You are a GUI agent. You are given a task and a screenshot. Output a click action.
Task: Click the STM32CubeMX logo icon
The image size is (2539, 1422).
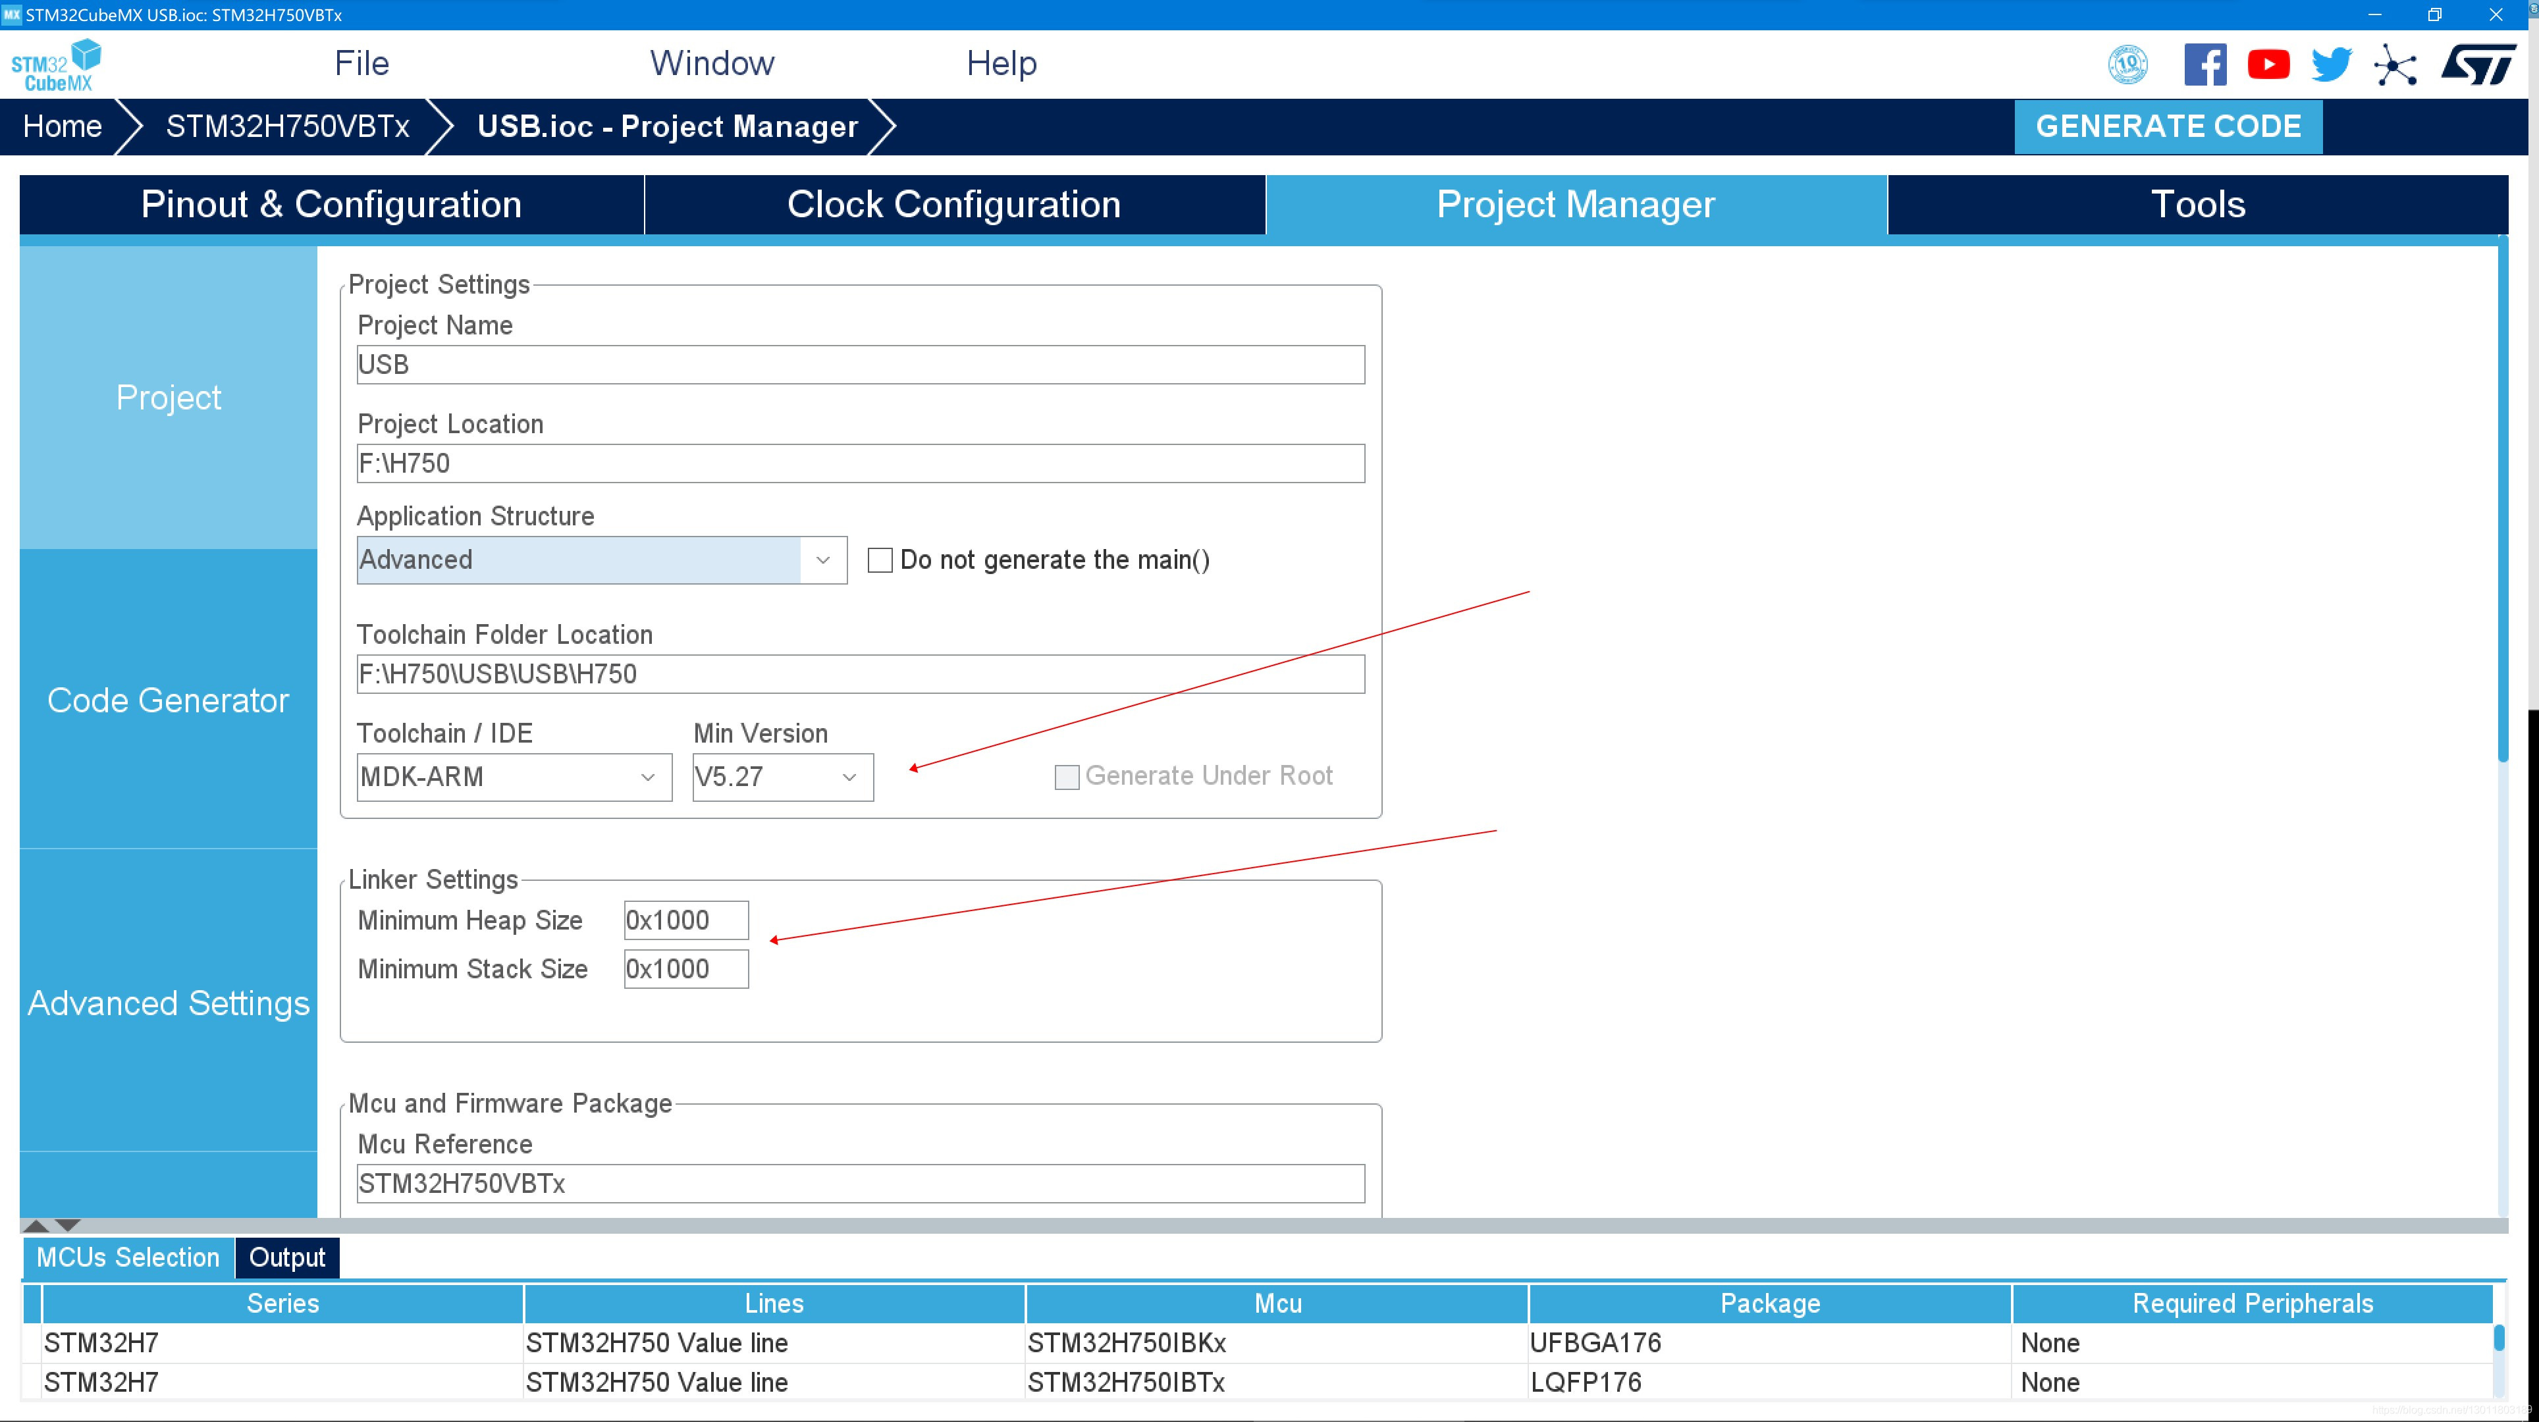click(56, 65)
